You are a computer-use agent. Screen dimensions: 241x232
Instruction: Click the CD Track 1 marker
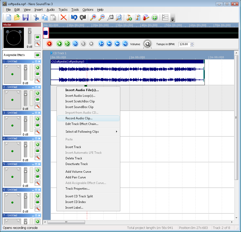point(59,53)
